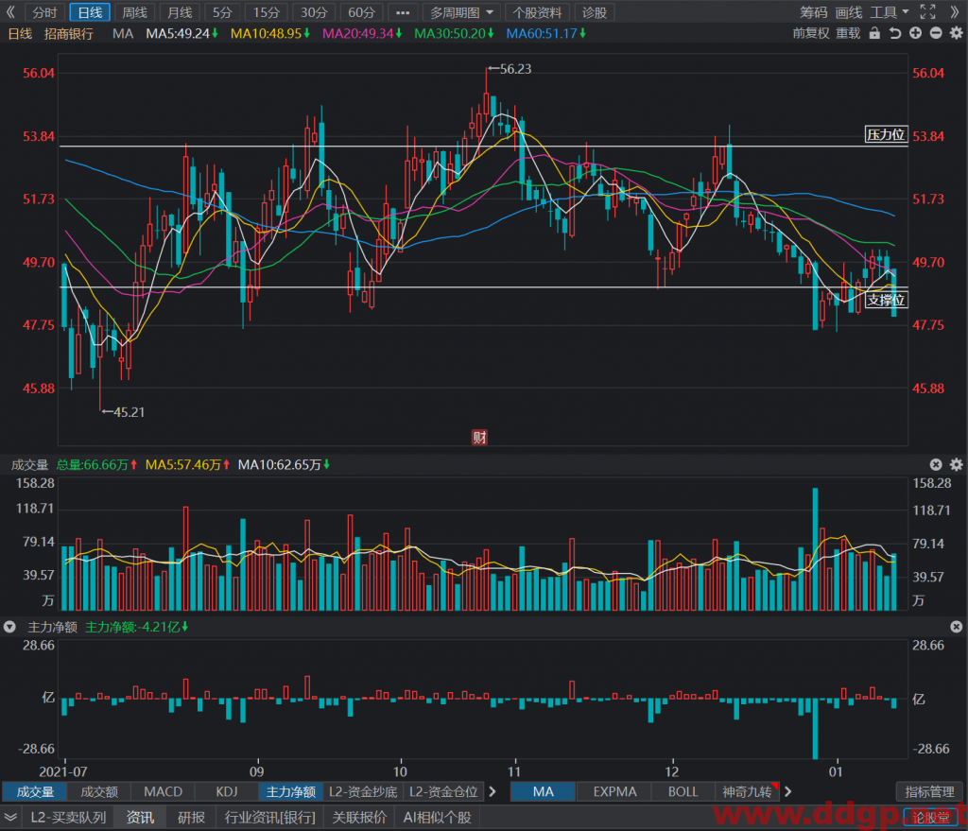Select the MA overlay tab
Image resolution: width=968 pixels, height=831 pixels.
coord(544,791)
